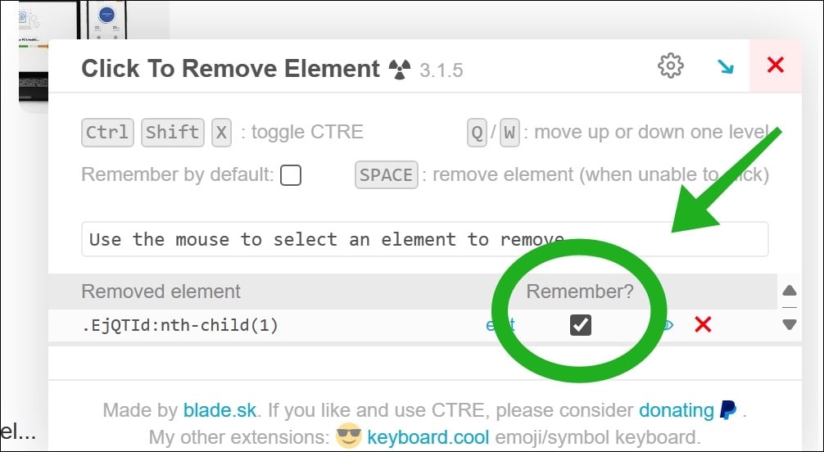The image size is (824, 452).
Task: Toggle preview eye icon for removed element
Action: click(x=667, y=325)
